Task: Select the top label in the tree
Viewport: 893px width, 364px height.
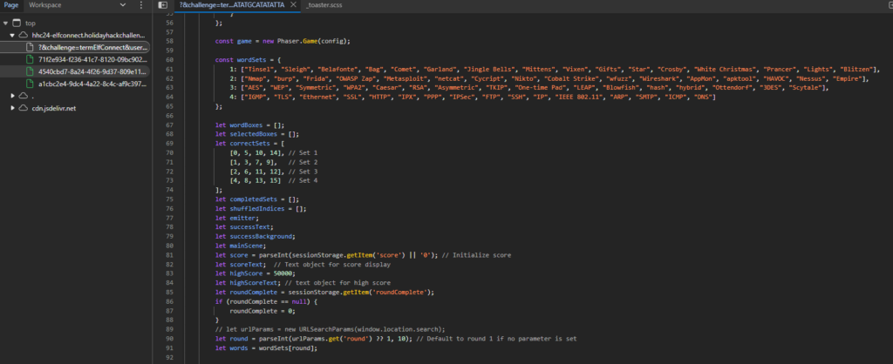Action: pyautogui.click(x=31, y=24)
